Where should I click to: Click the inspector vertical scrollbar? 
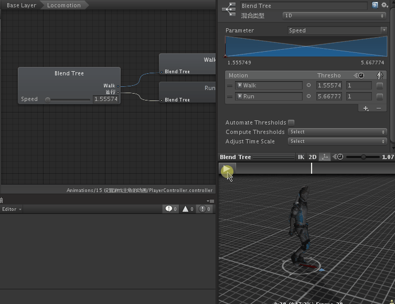pyautogui.click(x=393, y=75)
